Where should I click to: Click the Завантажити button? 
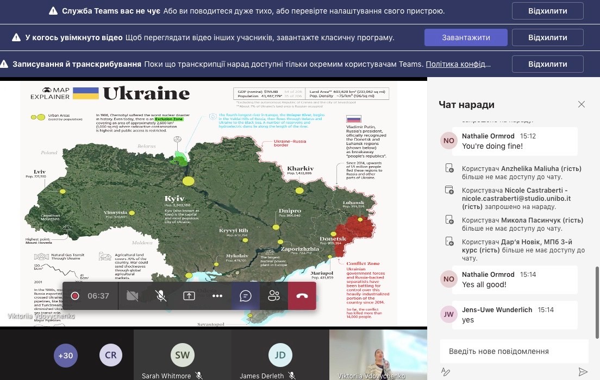click(466, 37)
